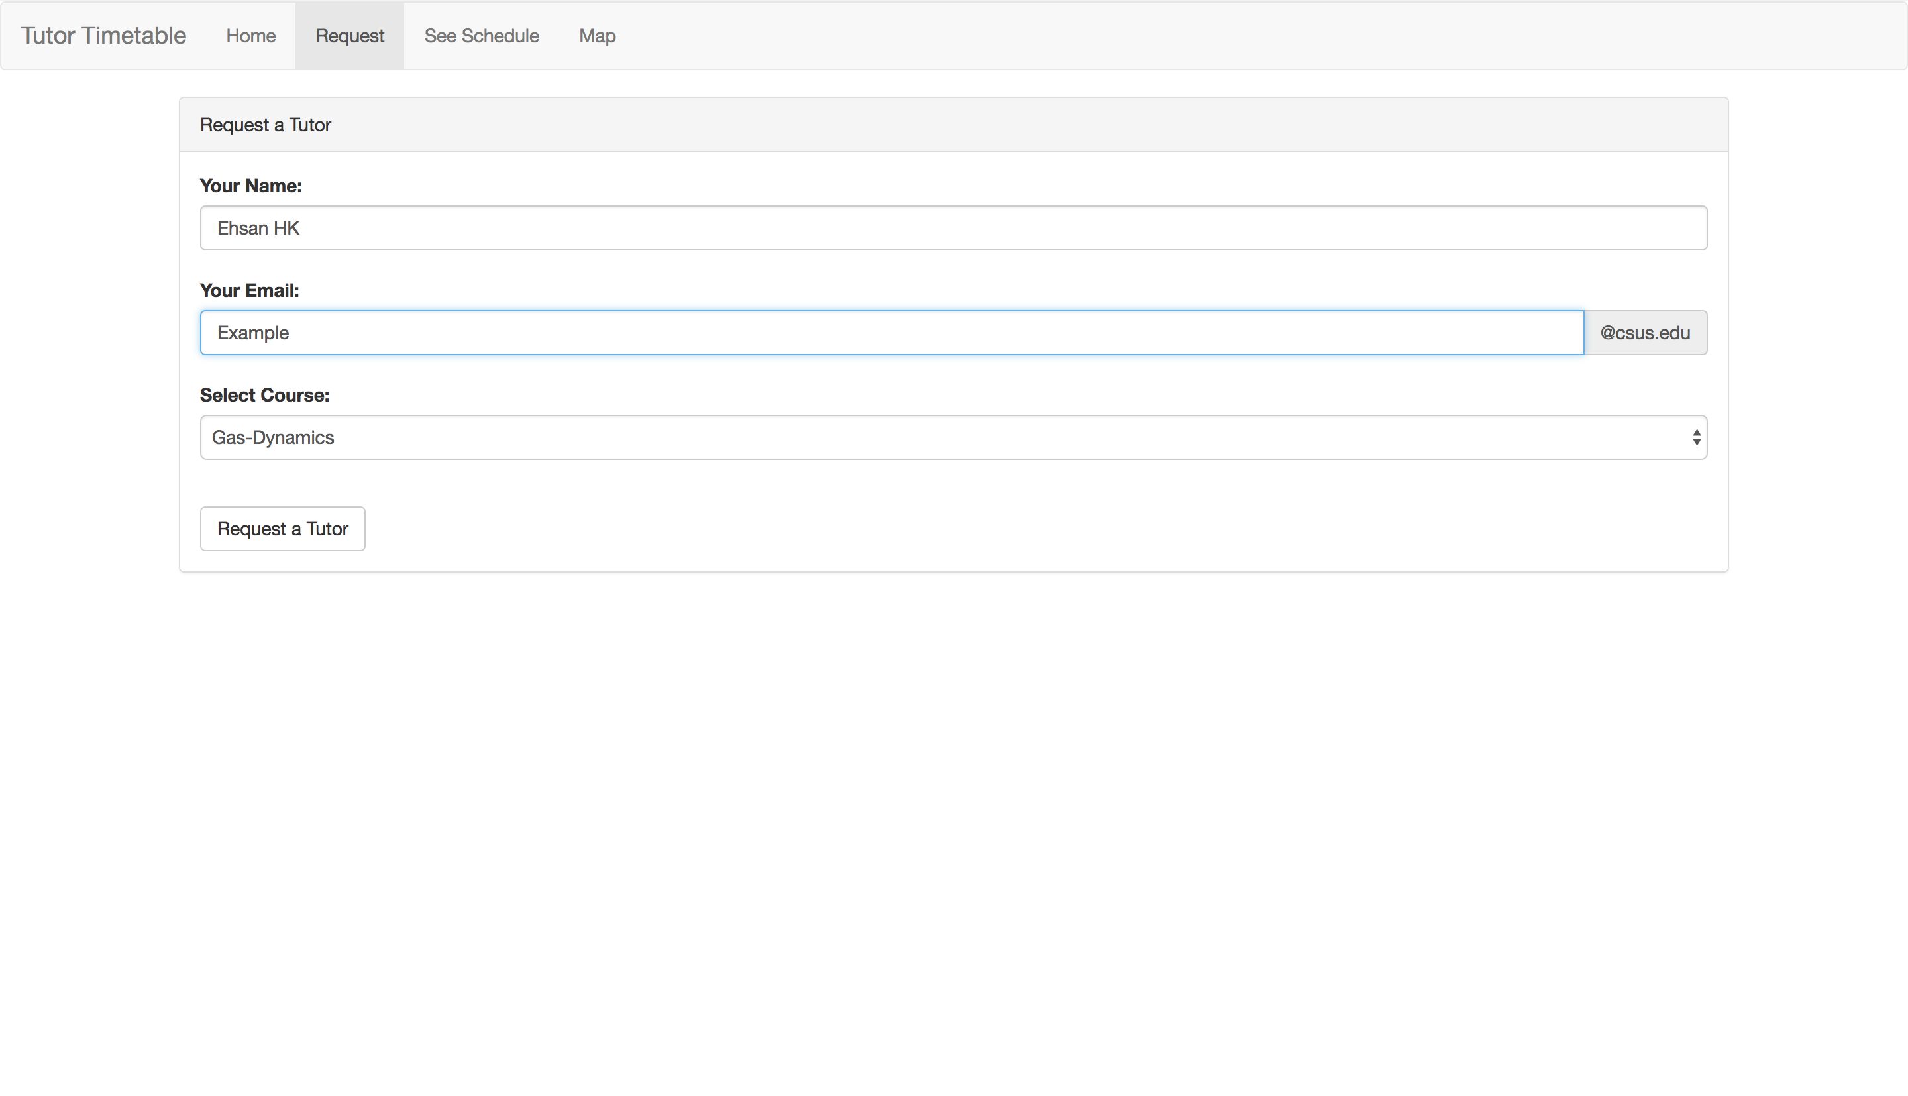Open the Map page

coord(598,35)
